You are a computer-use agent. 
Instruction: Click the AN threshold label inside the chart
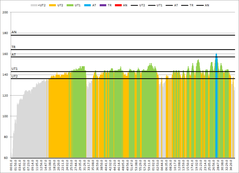pyautogui.click(x=14, y=32)
